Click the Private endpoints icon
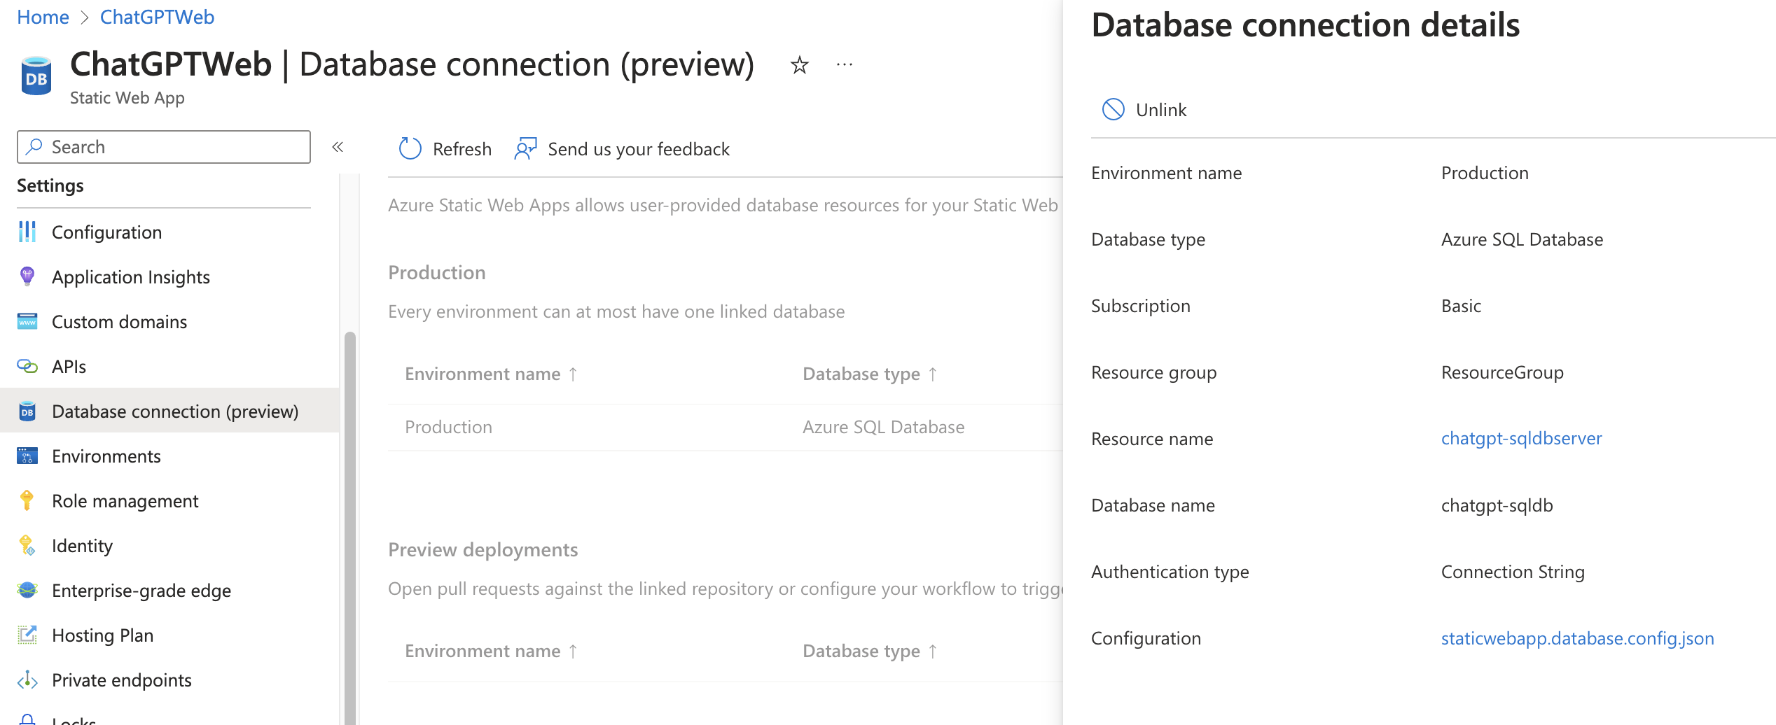Viewport: 1776px width, 725px height. click(27, 680)
